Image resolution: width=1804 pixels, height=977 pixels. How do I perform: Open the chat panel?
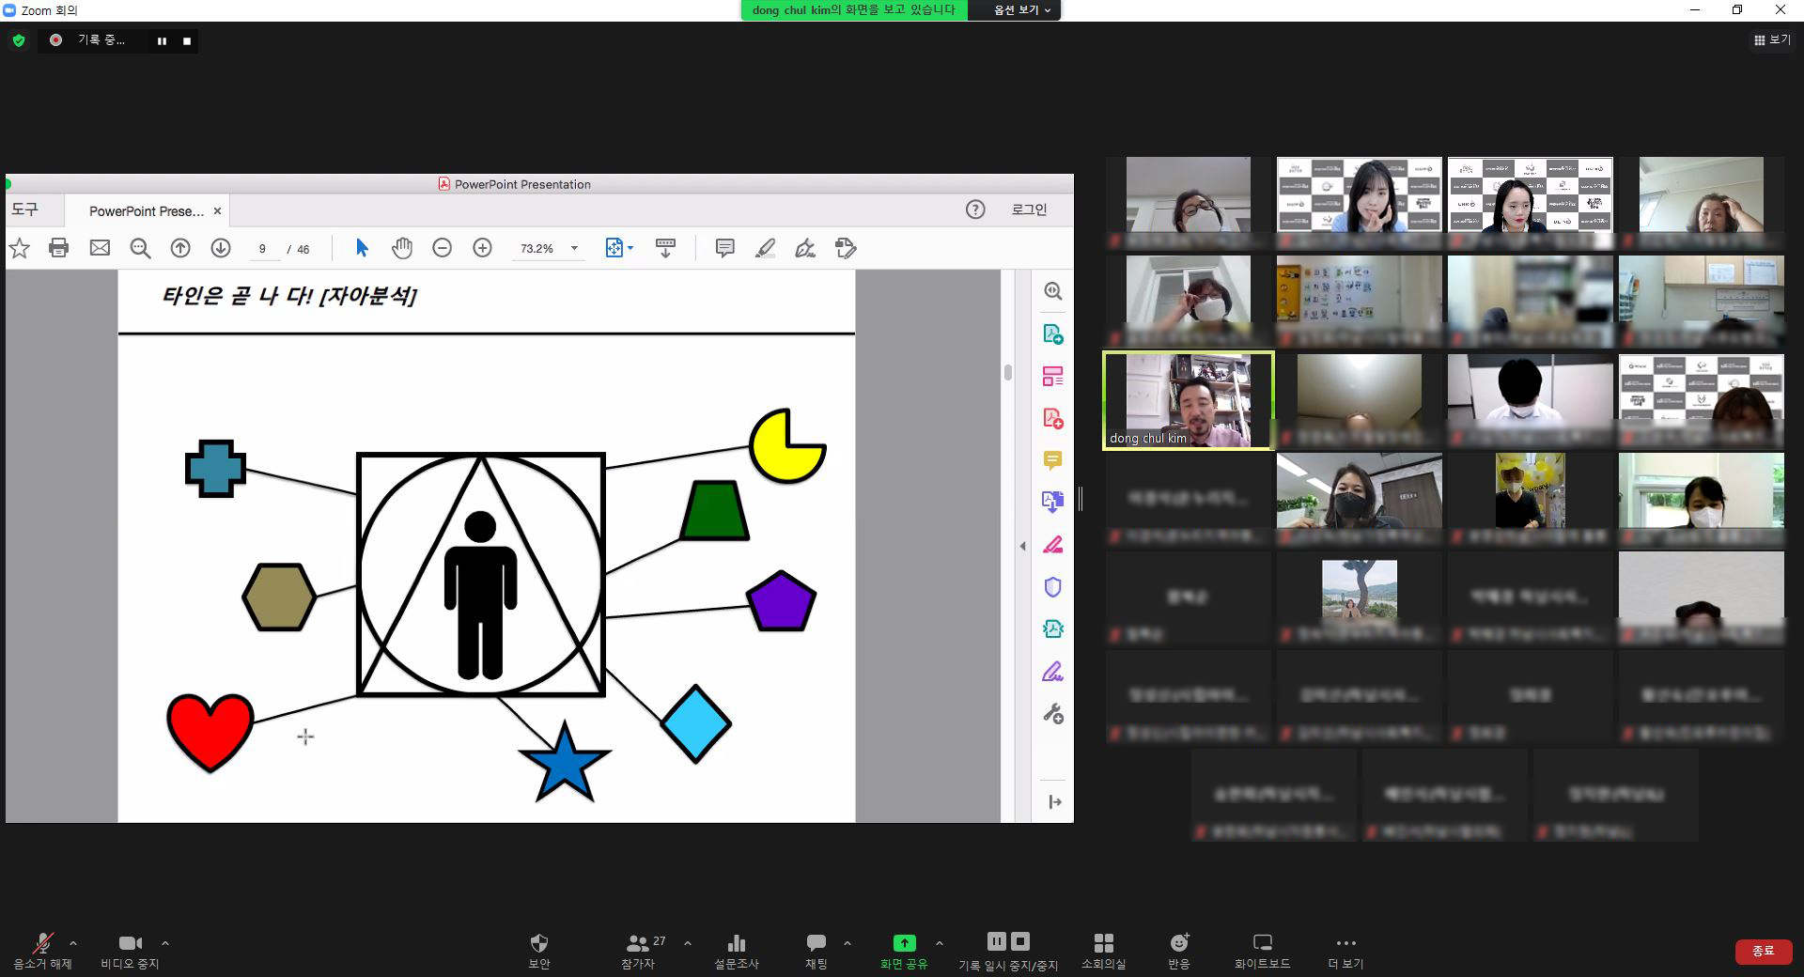[816, 950]
